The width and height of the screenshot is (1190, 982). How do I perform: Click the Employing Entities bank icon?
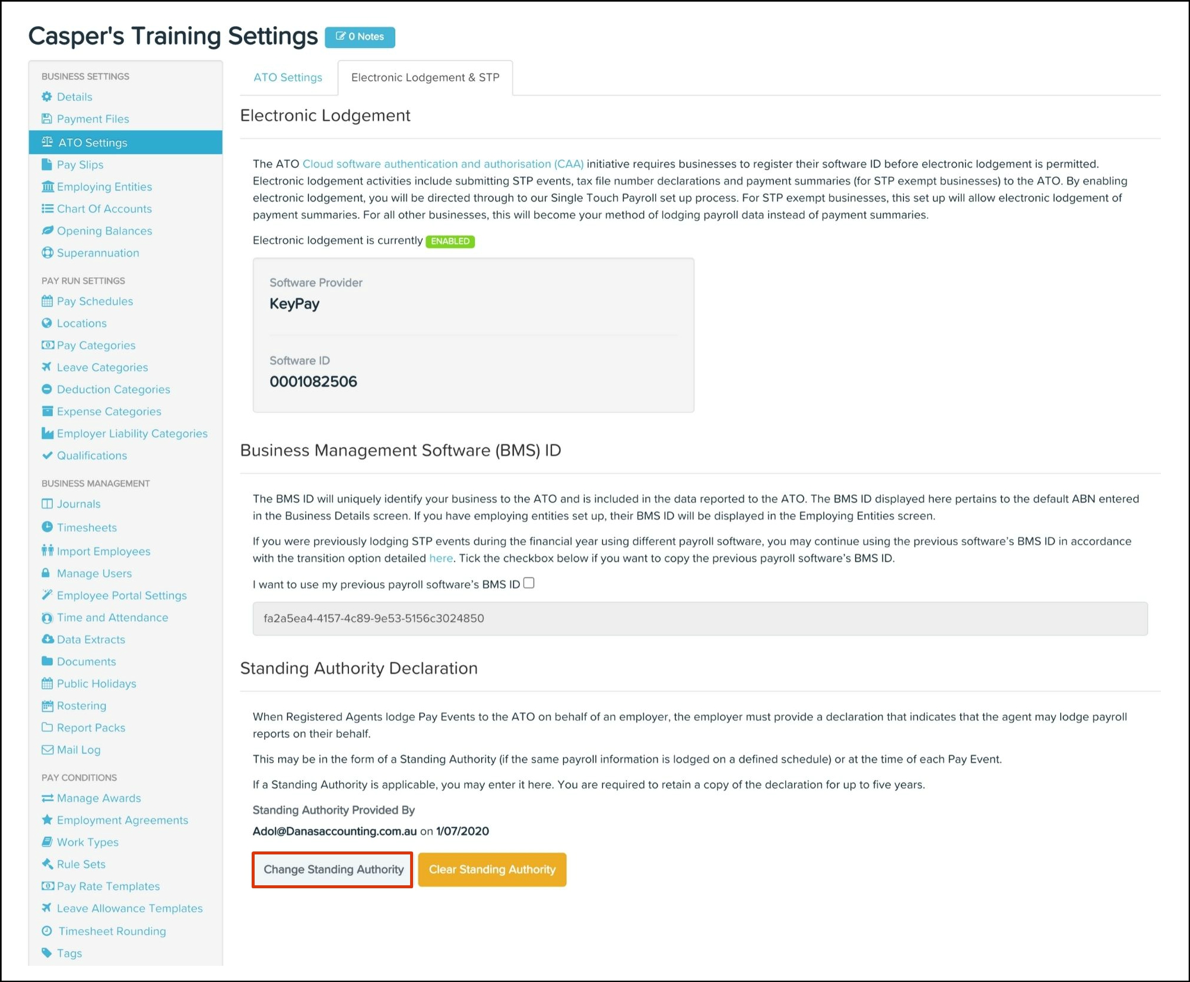(x=47, y=187)
